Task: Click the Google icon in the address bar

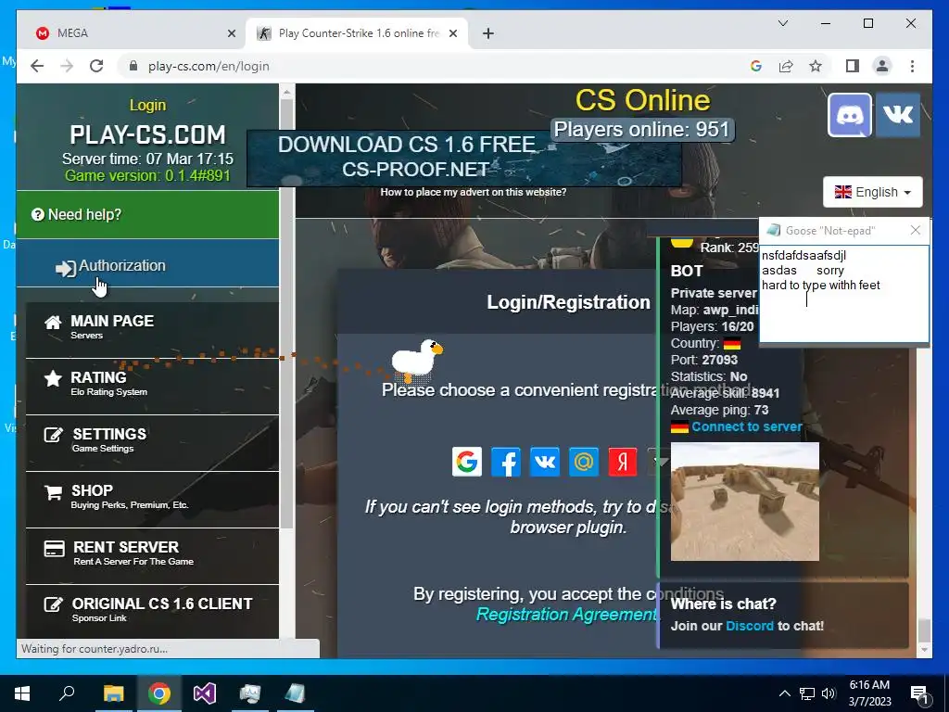Action: (756, 66)
